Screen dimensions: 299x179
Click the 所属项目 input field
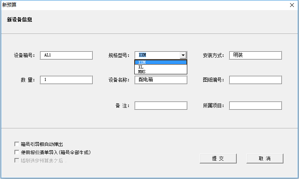255,105
